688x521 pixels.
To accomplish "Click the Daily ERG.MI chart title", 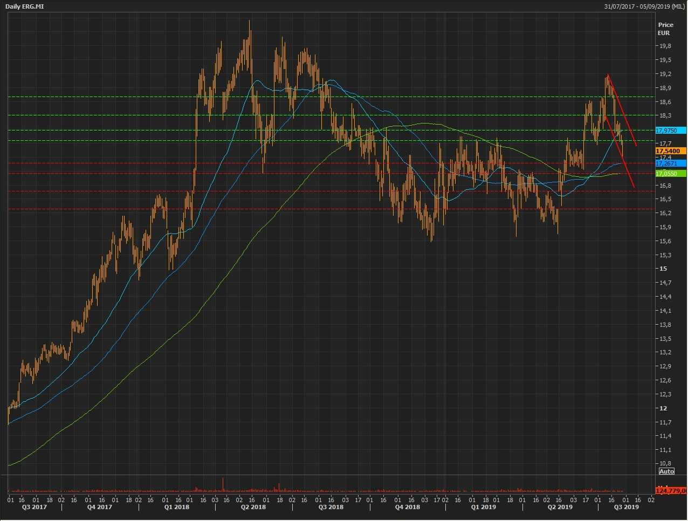I will pos(25,6).
